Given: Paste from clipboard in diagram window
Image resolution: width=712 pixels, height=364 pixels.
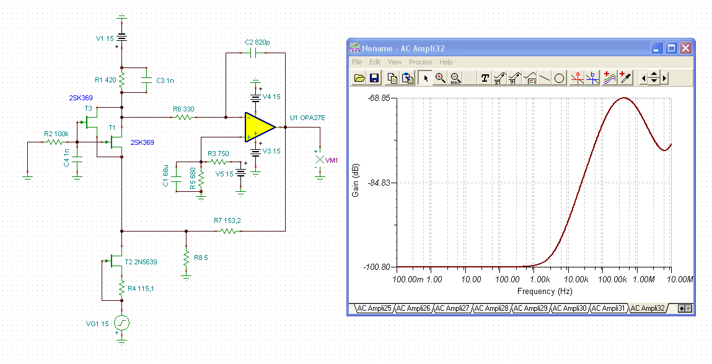Looking at the screenshot, I should pos(408,78).
